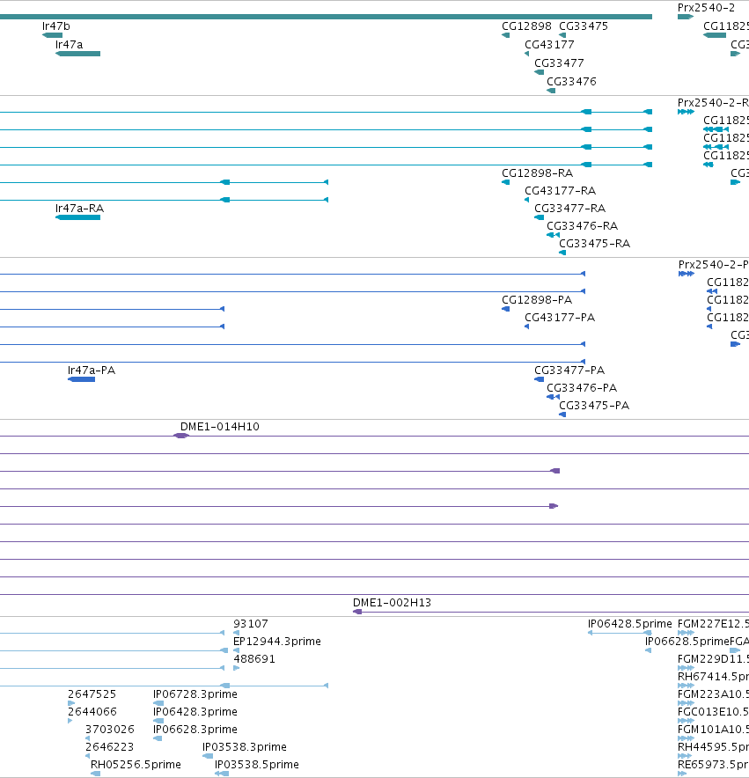749x778 pixels.
Task: Select the CG33475-PA protein label
Action: (x=594, y=406)
